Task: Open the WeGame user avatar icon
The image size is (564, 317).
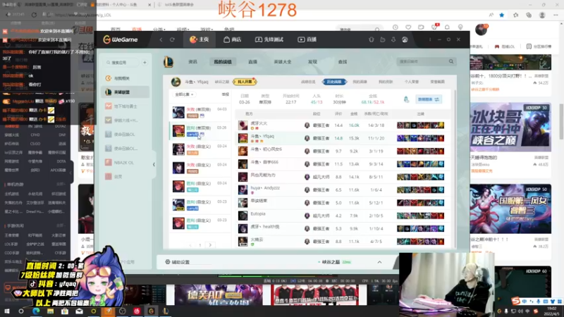Action: click(405, 39)
